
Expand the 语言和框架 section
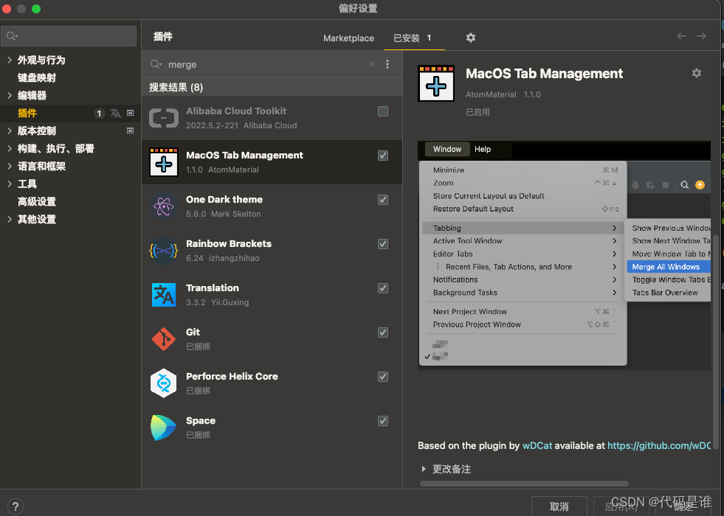tap(10, 166)
